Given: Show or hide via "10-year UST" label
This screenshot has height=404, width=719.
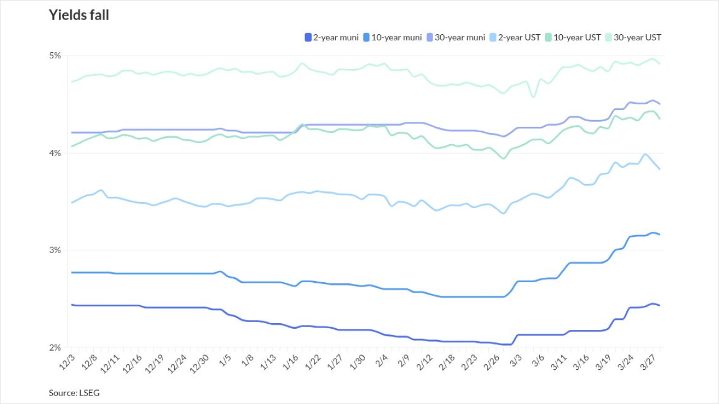Looking at the screenshot, I should coord(576,38).
